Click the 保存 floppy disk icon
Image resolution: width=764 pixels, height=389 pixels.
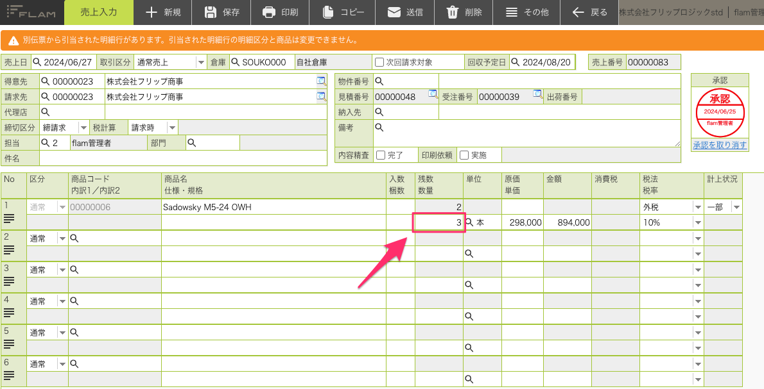(x=211, y=13)
